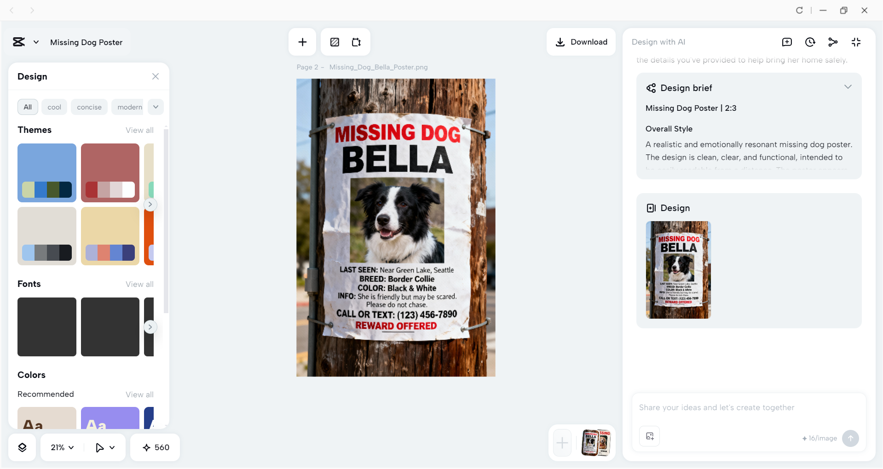883x469 pixels.
Task: Open the zoom level dropdown showing 21%
Action: [61, 447]
